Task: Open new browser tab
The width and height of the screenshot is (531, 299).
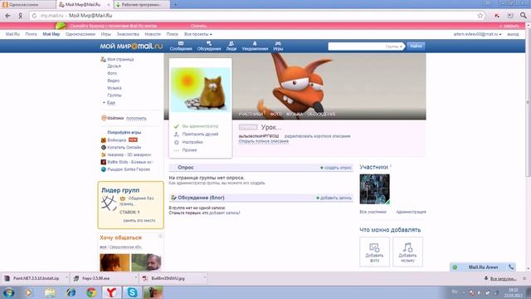Action: point(175,4)
